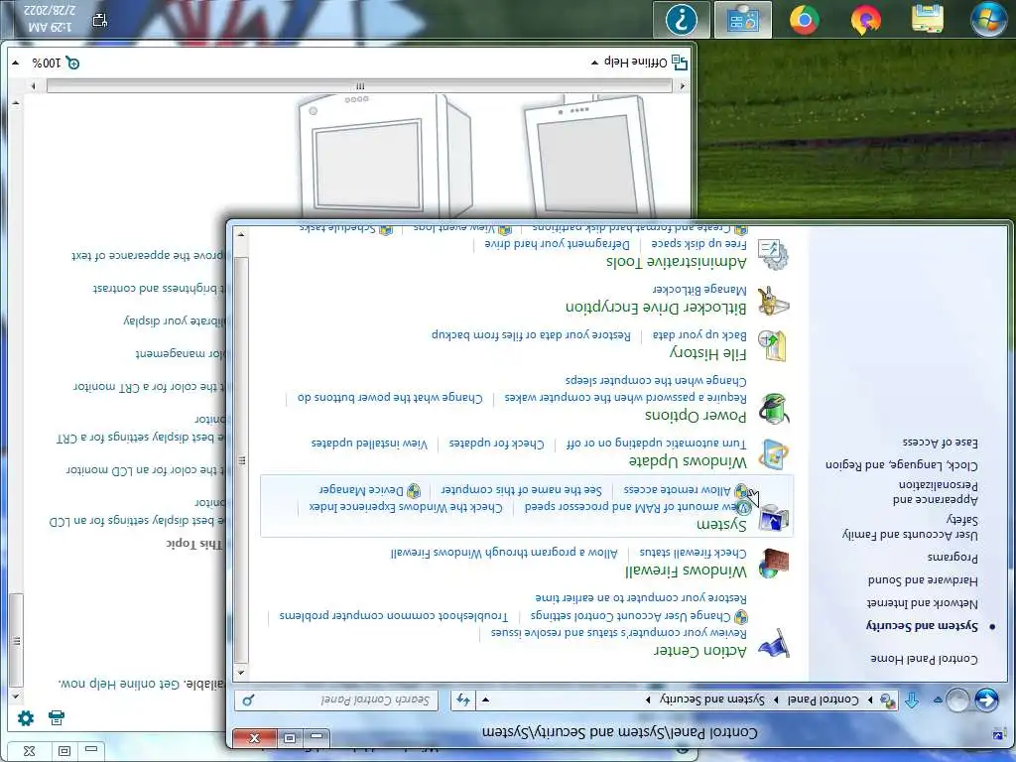Click the print icon in Help window
This screenshot has height=762, width=1016.
coord(57,717)
